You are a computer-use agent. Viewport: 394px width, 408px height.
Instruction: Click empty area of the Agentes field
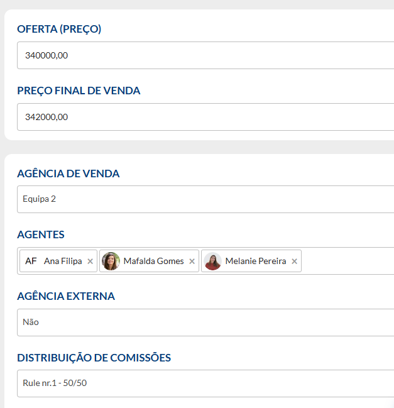point(347,261)
